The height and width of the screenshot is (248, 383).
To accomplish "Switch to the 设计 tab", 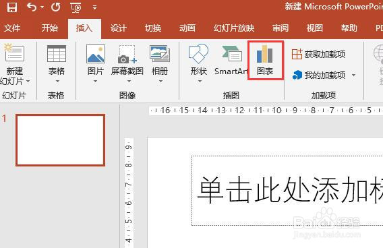I will [x=119, y=28].
